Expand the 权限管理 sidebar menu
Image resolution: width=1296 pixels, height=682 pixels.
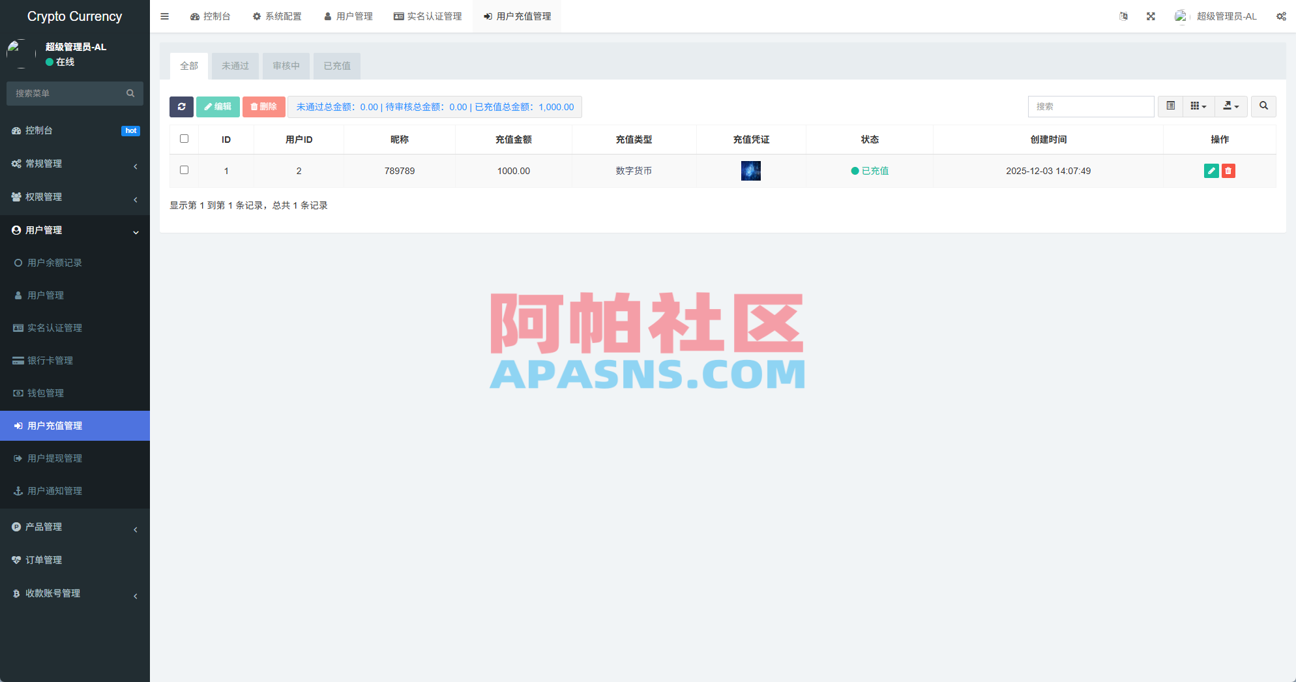[75, 197]
